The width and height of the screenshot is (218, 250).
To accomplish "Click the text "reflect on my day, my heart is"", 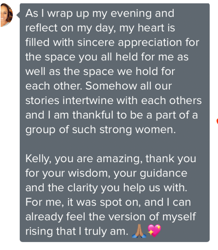I will coord(100,28).
